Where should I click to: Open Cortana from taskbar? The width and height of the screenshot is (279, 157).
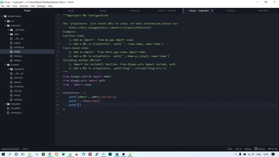16,154
